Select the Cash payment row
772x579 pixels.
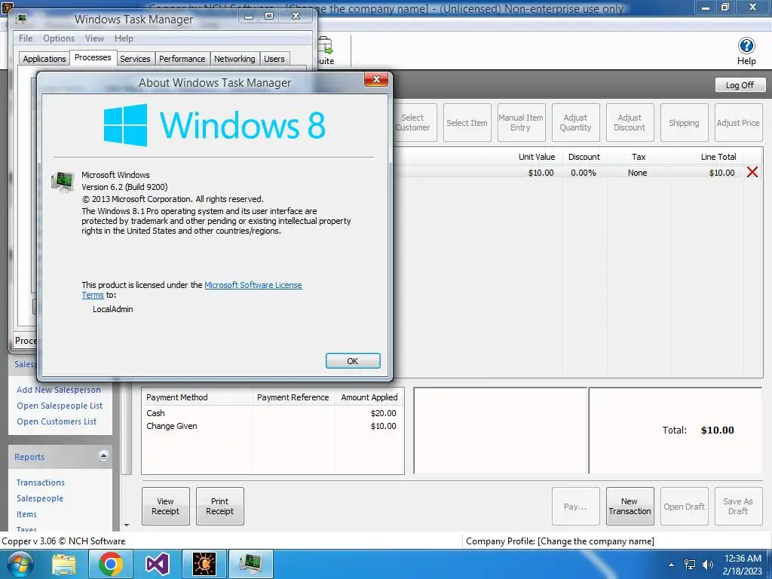click(x=271, y=413)
